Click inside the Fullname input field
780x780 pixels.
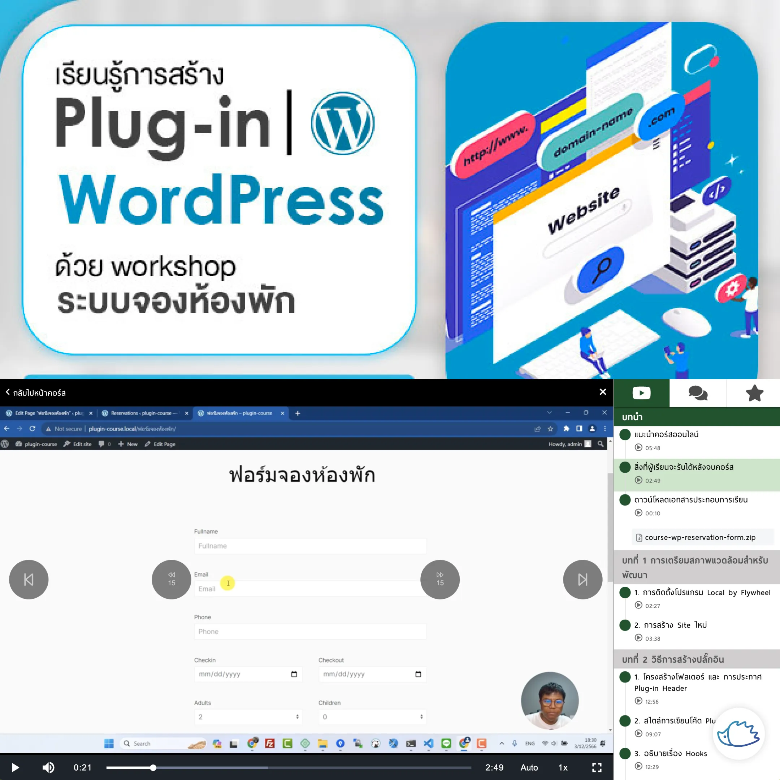coord(310,546)
